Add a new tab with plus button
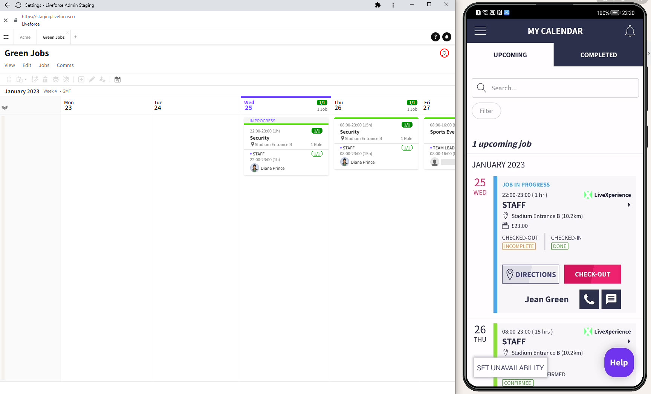Screen dimensions: 651x394 75,37
